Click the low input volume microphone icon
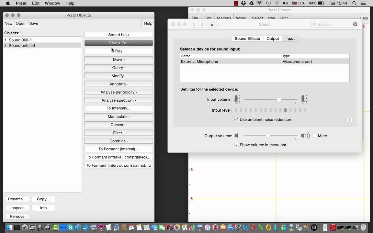The height and width of the screenshot is (233, 373). [237, 99]
